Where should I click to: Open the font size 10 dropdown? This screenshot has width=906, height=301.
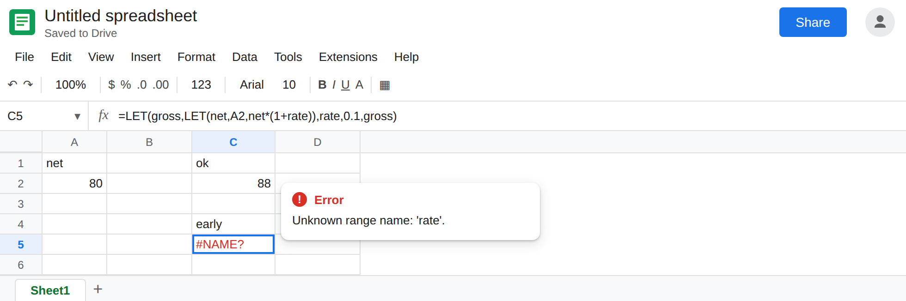(289, 85)
